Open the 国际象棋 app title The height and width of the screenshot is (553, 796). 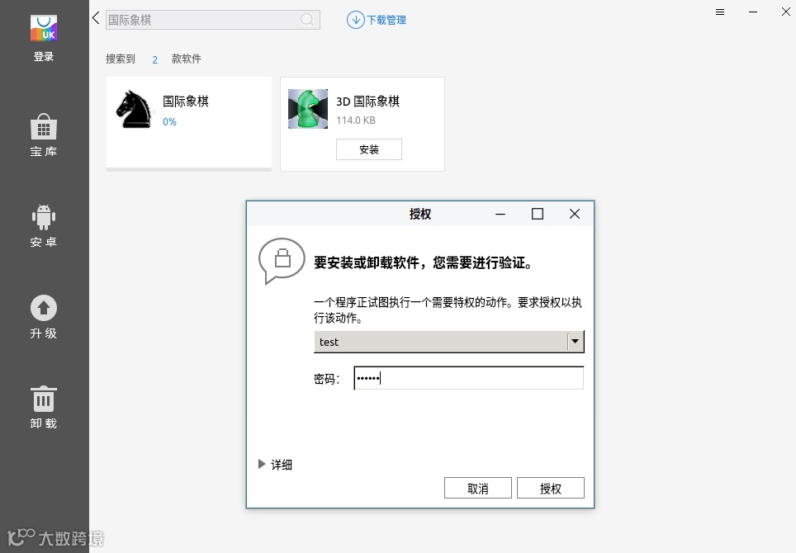[x=186, y=102]
